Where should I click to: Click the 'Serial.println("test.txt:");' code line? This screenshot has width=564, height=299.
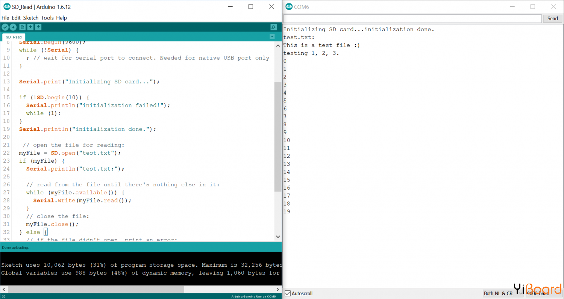[x=75, y=169]
